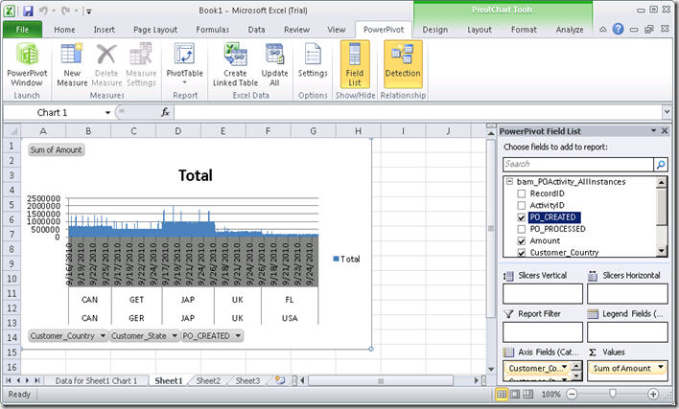Click the Save icon in quick access toolbar
Viewport: 679px width, 409px height.
(x=28, y=11)
